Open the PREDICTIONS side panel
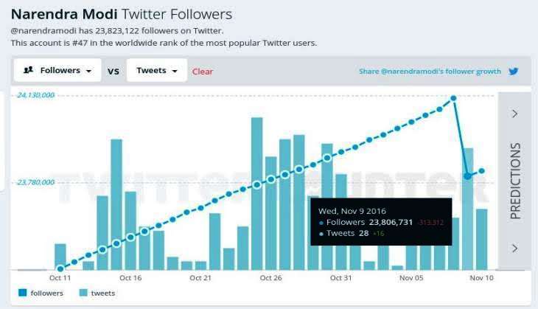This screenshot has height=309, width=538. (514, 181)
